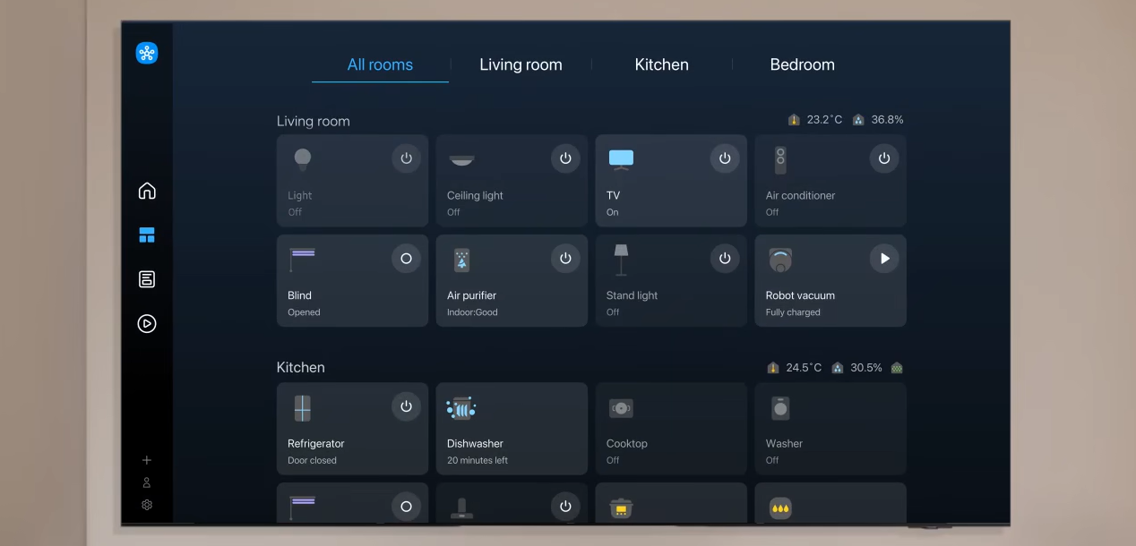This screenshot has height=546, width=1136.
Task: Open the Cooktop device tile
Action: tap(671, 429)
